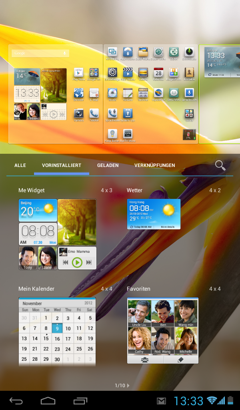Screen dimensions: 240x410
Task: Select the VERKNÜPFUNGEN tab
Action: coord(154,165)
